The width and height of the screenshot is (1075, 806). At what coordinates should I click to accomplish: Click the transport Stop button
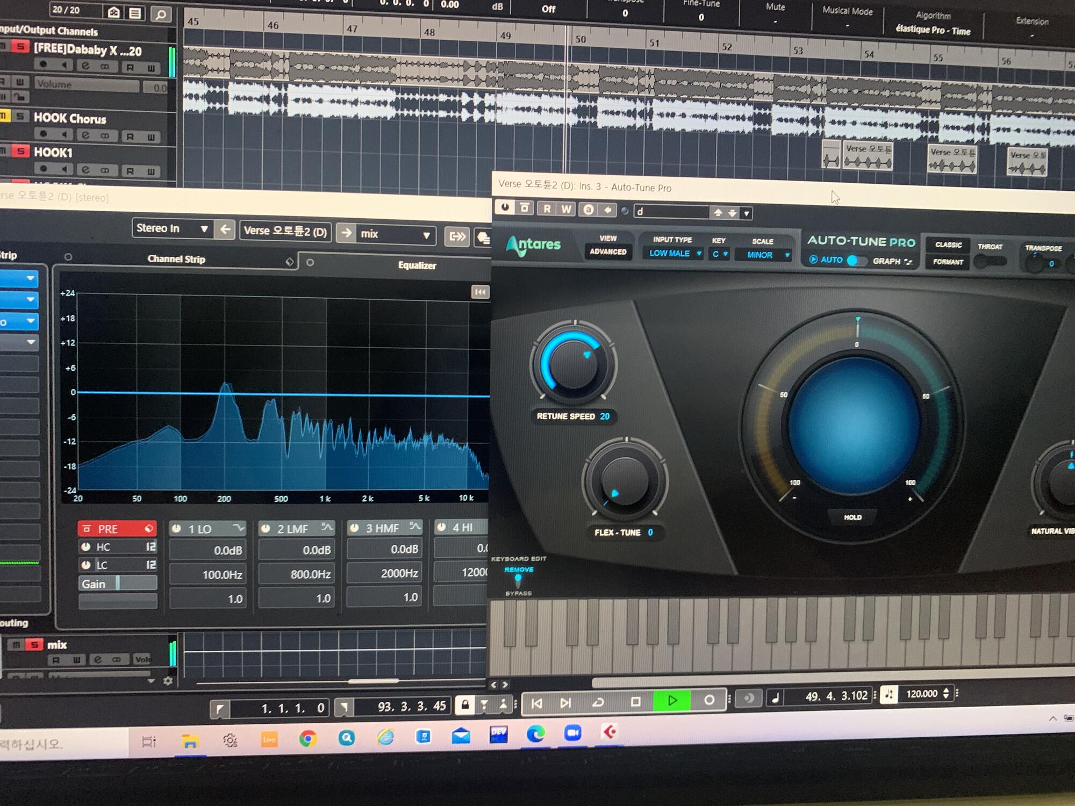coord(635,701)
